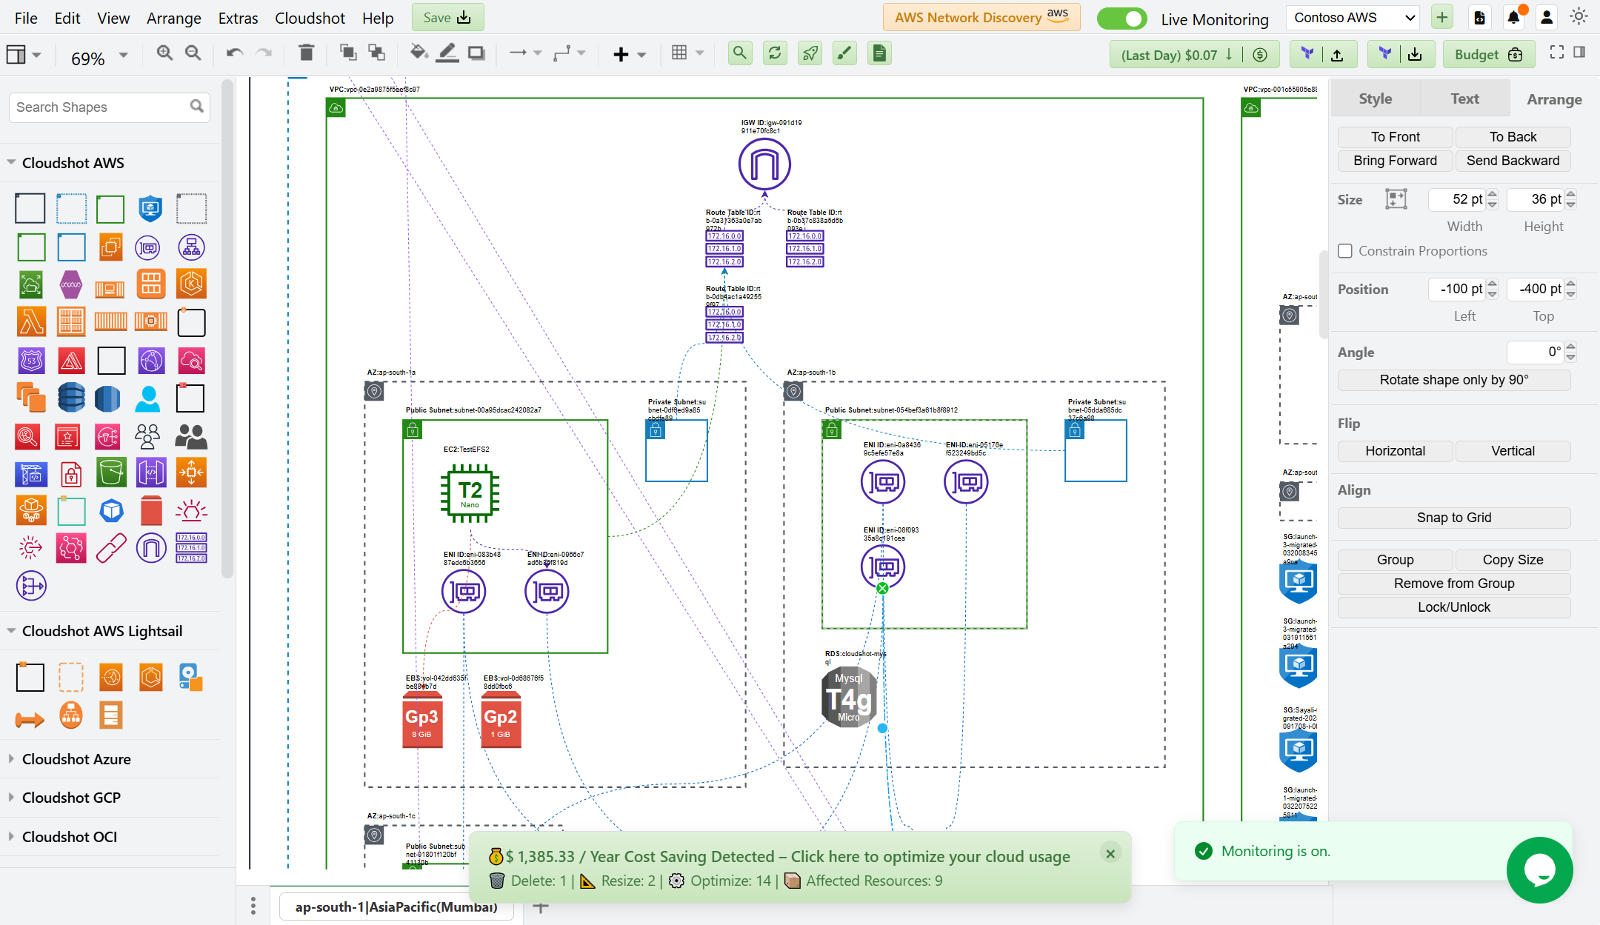
Task: Click the green refresh sync icon
Action: click(x=775, y=53)
